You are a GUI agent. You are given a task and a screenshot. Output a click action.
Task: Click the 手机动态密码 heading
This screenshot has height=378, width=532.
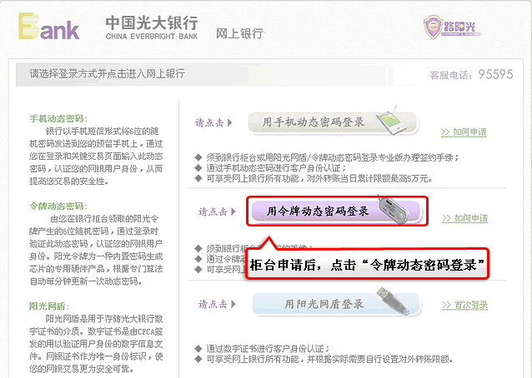(x=58, y=118)
